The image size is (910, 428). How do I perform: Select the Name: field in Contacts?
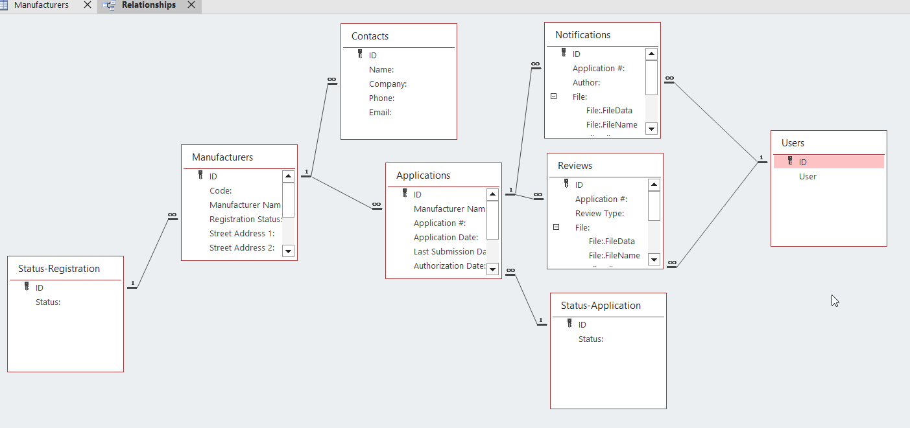coord(381,70)
